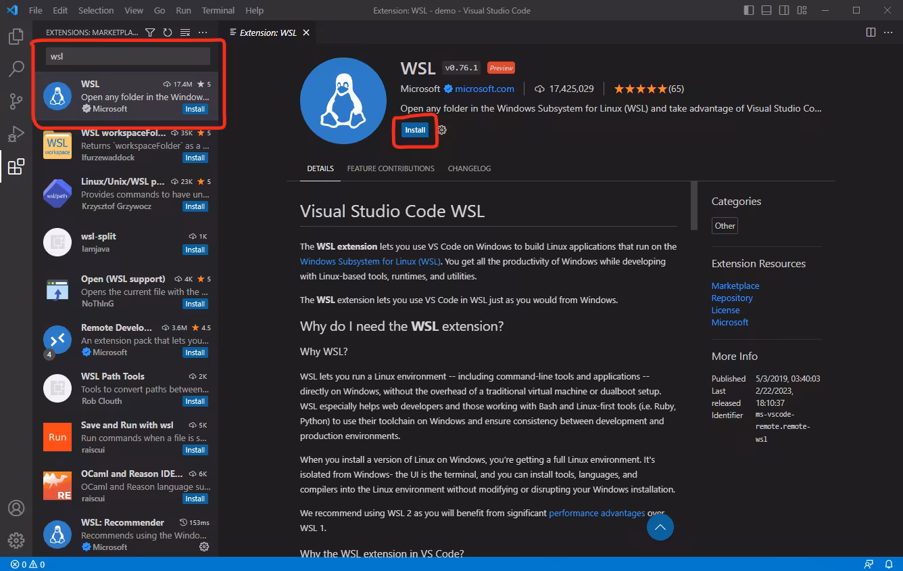The height and width of the screenshot is (571, 903).
Task: Split the editor to the right
Action: click(x=871, y=32)
